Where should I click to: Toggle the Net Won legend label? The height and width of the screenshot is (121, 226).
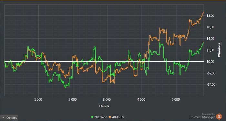(101, 117)
